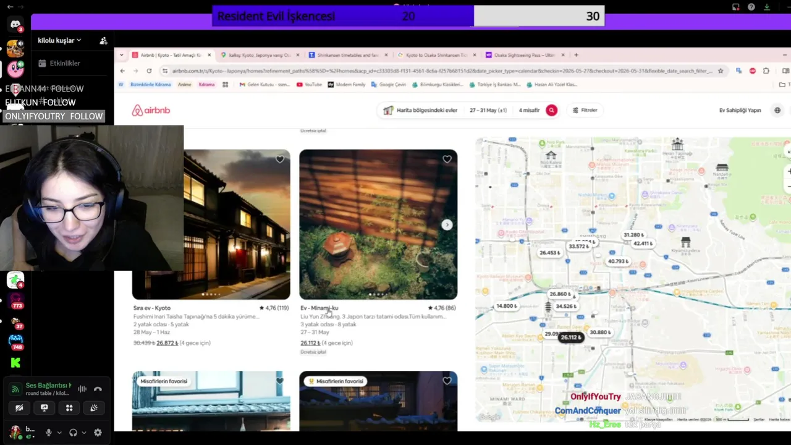Change 27 – 31 May dates
791x445 pixels.
click(488, 110)
